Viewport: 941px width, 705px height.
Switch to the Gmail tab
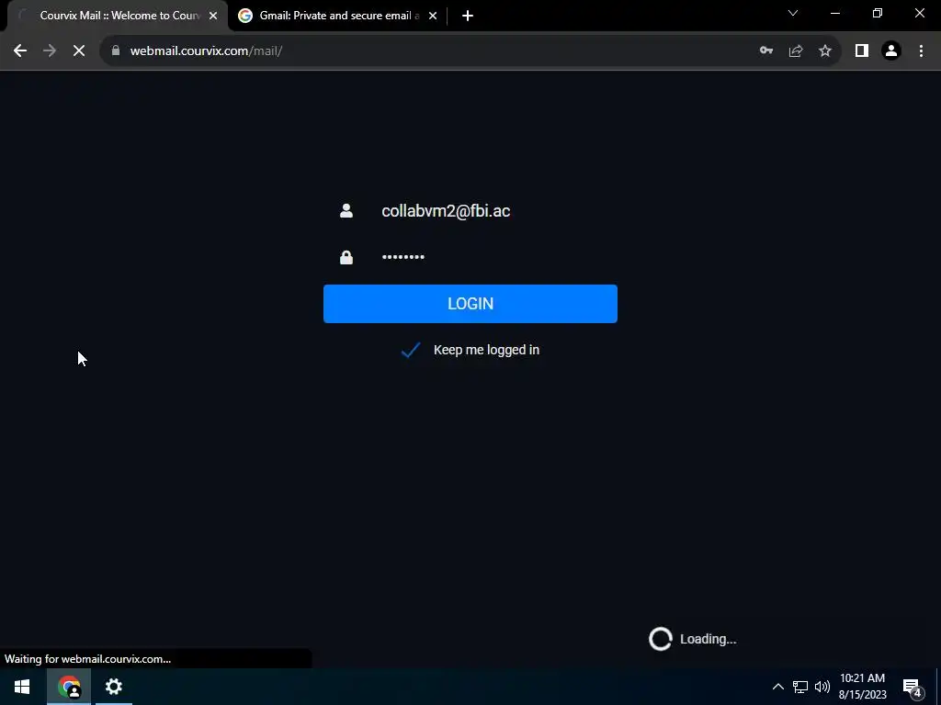(338, 16)
